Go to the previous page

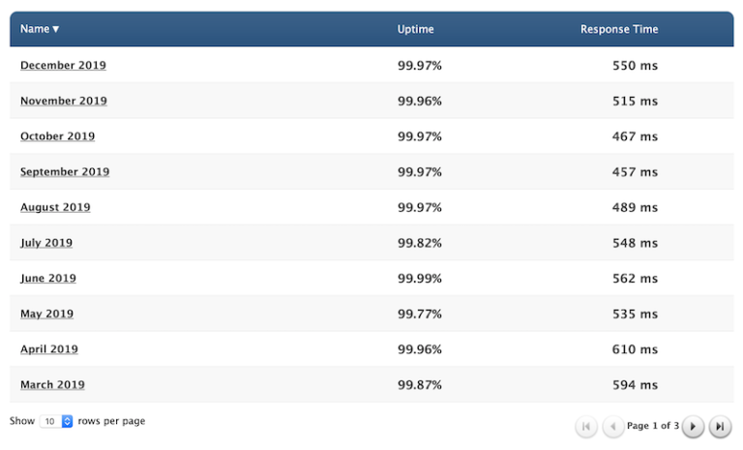pyautogui.click(x=612, y=426)
